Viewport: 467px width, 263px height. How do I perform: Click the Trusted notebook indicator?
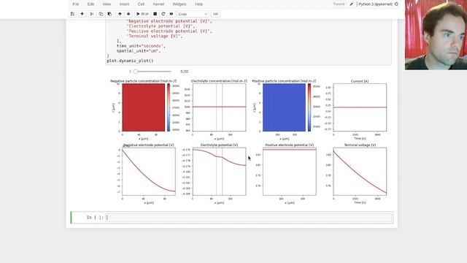(339, 4)
